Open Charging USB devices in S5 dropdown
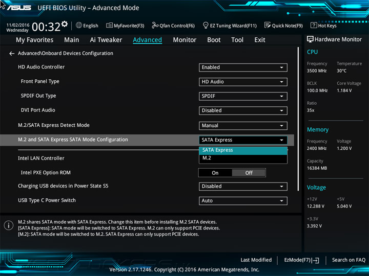 pos(243,187)
